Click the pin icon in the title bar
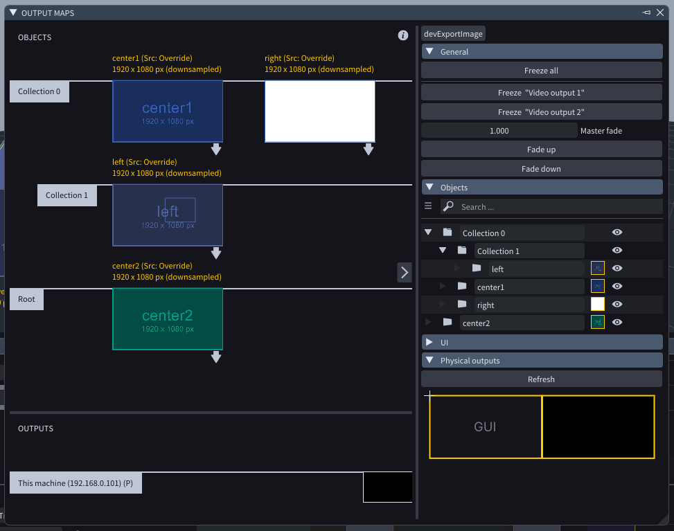The width and height of the screenshot is (674, 531). pyautogui.click(x=646, y=13)
